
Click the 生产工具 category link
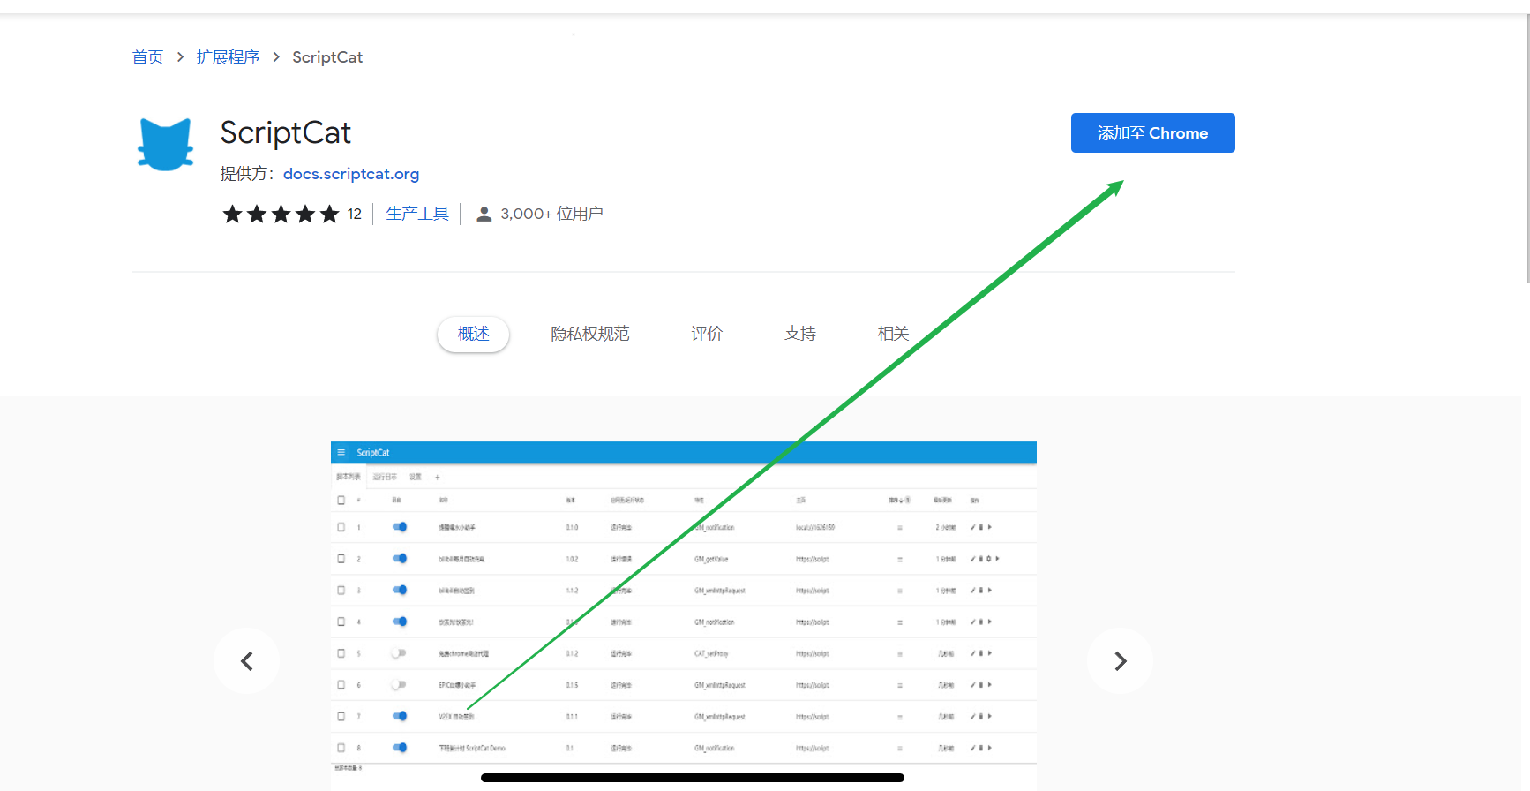coord(417,214)
